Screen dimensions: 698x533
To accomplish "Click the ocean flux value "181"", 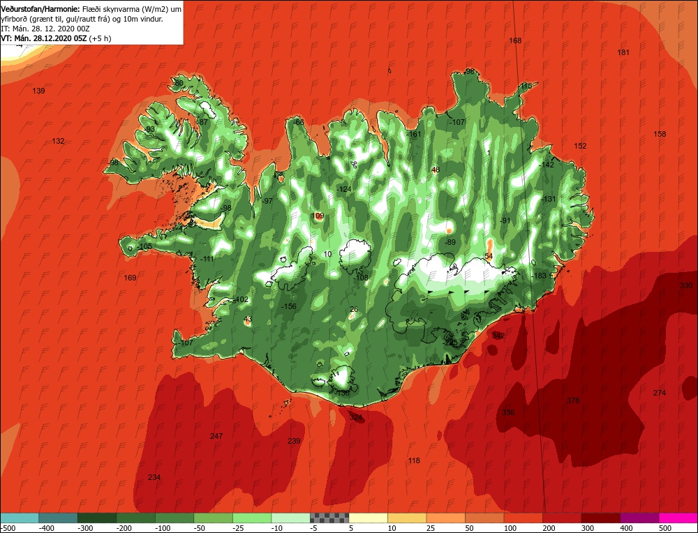I will [x=623, y=52].
